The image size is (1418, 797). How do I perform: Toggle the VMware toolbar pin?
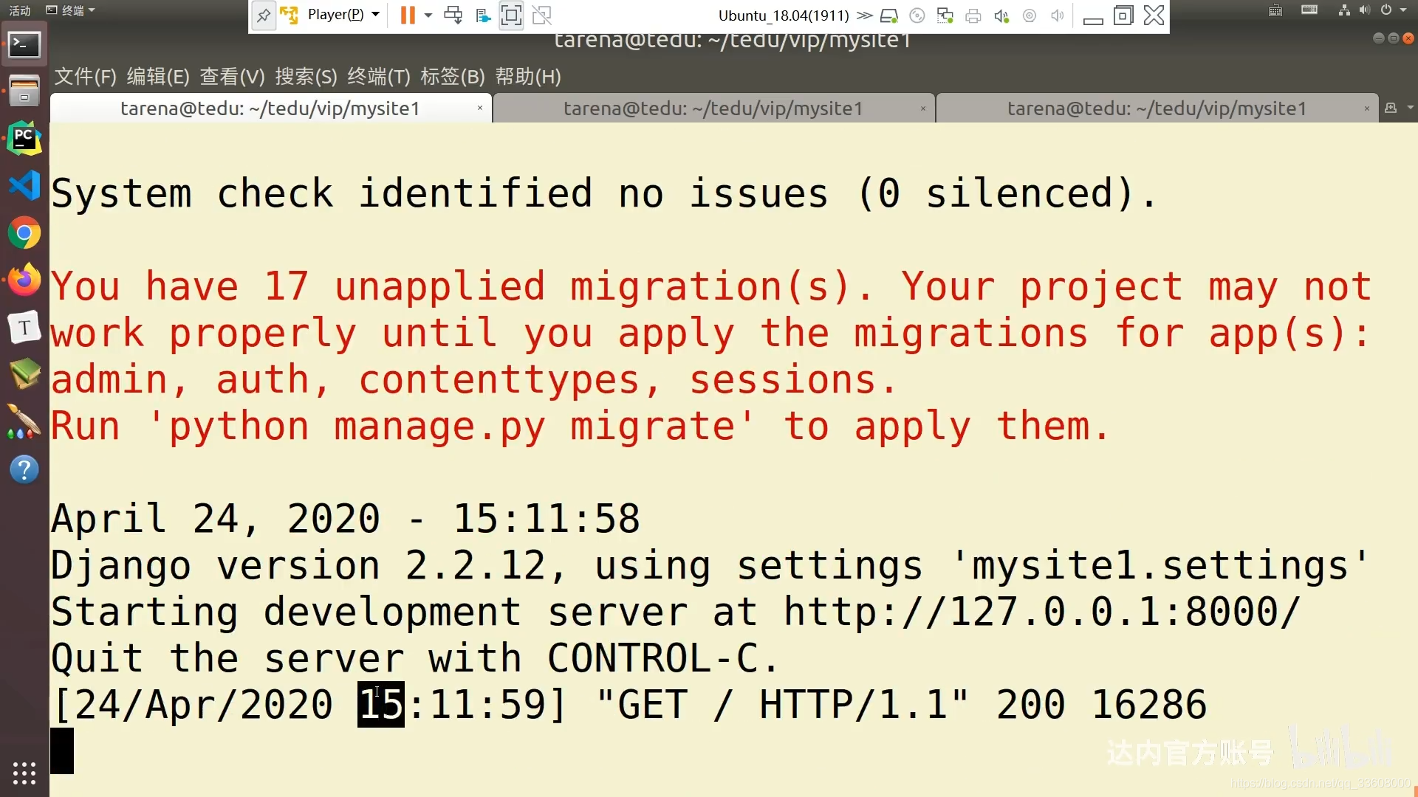tap(264, 15)
